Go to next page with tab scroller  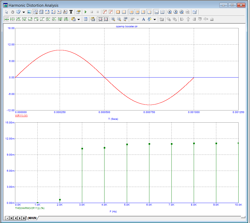(20, 218)
